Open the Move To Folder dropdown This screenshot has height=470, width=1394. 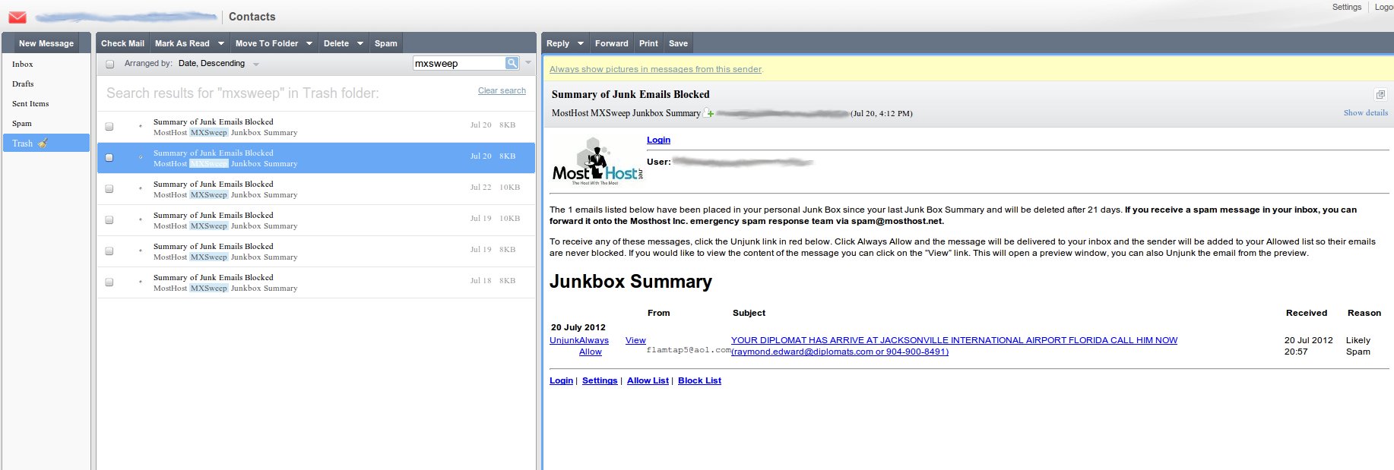[309, 43]
